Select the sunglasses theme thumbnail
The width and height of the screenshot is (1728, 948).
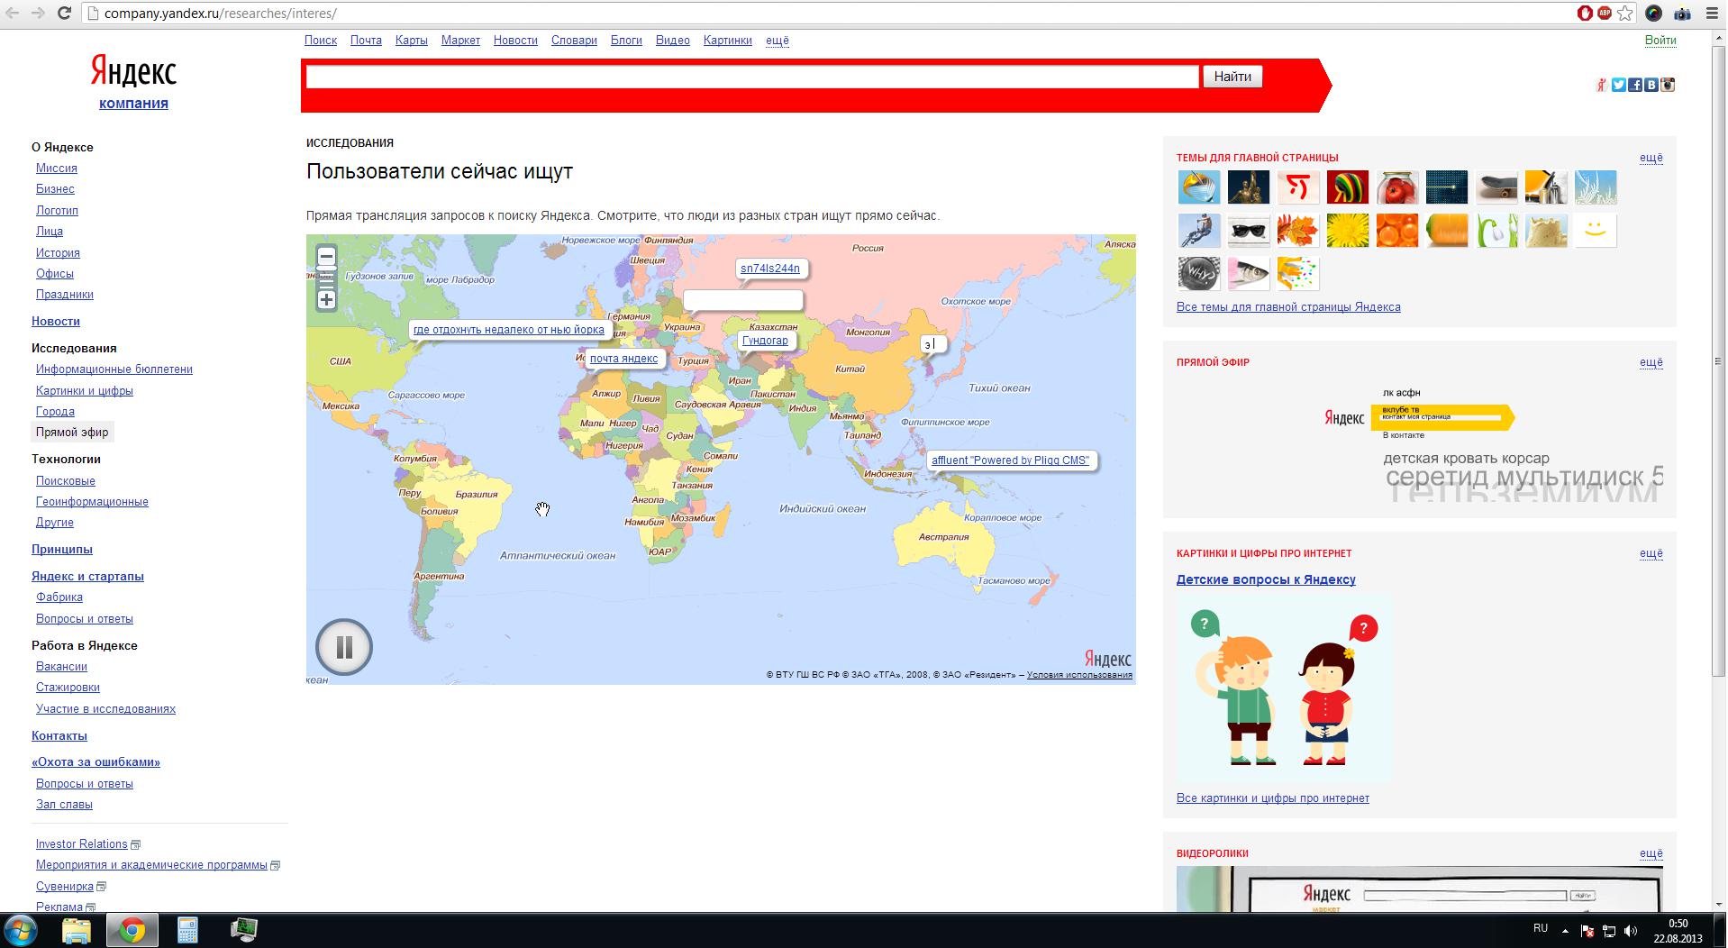coord(1249,231)
